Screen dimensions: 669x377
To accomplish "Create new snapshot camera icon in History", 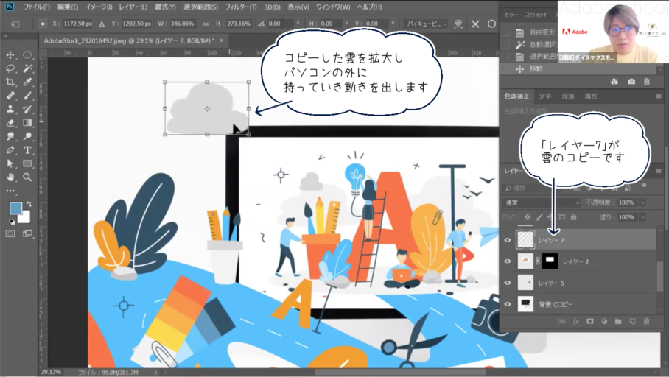I will click(x=631, y=82).
